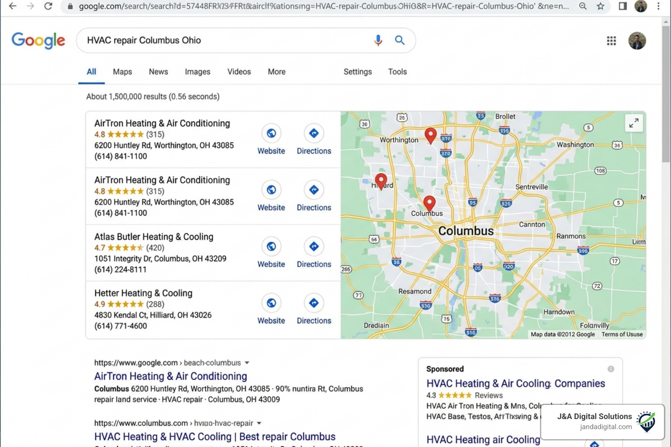Click the 4.9 rating of Hetter Heating
Viewport: 671px width, 447px height.
coord(100,304)
